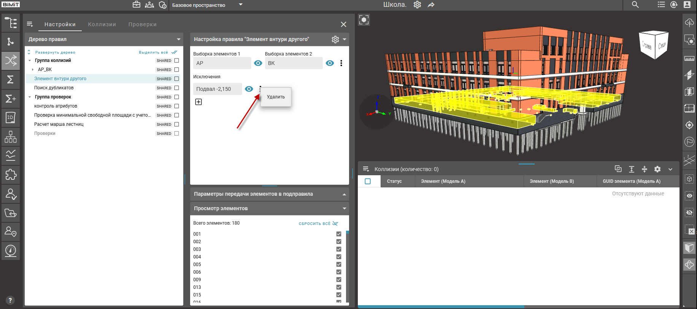Click the add exclusion plus icon
Screen dimensions: 697x309
[x=198, y=102]
